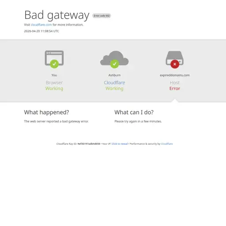Click the gray cloud icon
Viewport: 226px width, 226px height.
[114, 58]
